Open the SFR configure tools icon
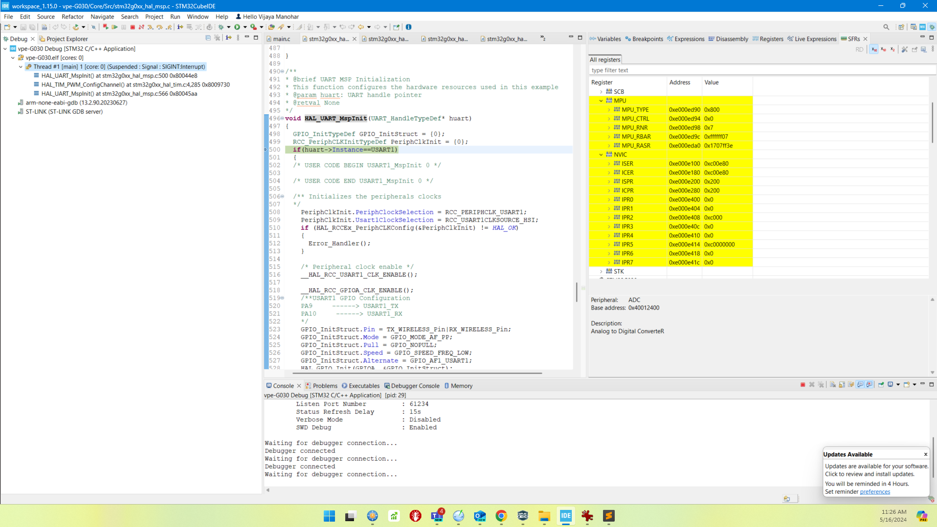Screen dimensions: 937x527 coord(904,49)
